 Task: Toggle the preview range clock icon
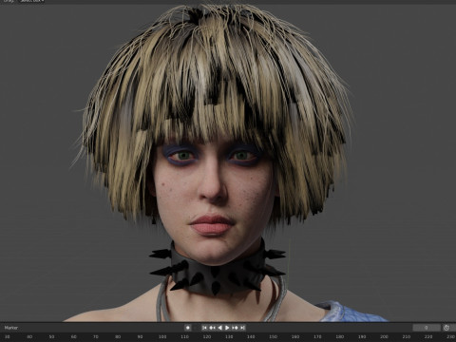point(446,328)
